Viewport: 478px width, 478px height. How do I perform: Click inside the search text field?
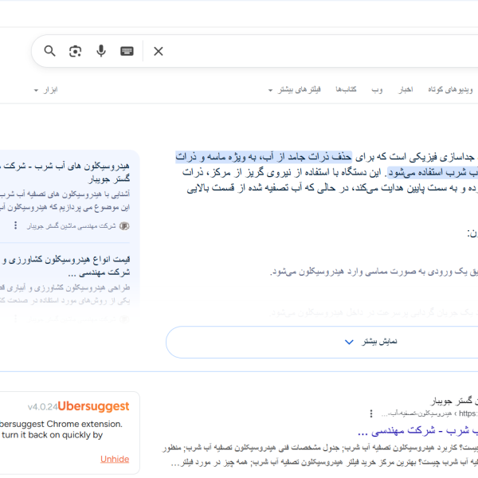[x=319, y=51]
